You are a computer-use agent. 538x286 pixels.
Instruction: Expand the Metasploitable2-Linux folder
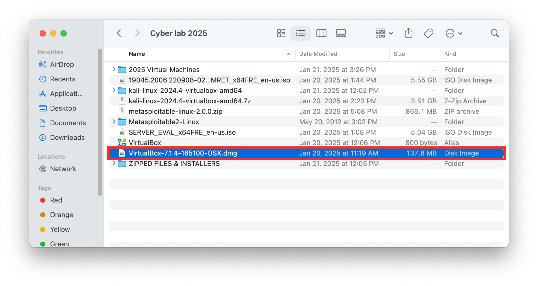pos(114,122)
